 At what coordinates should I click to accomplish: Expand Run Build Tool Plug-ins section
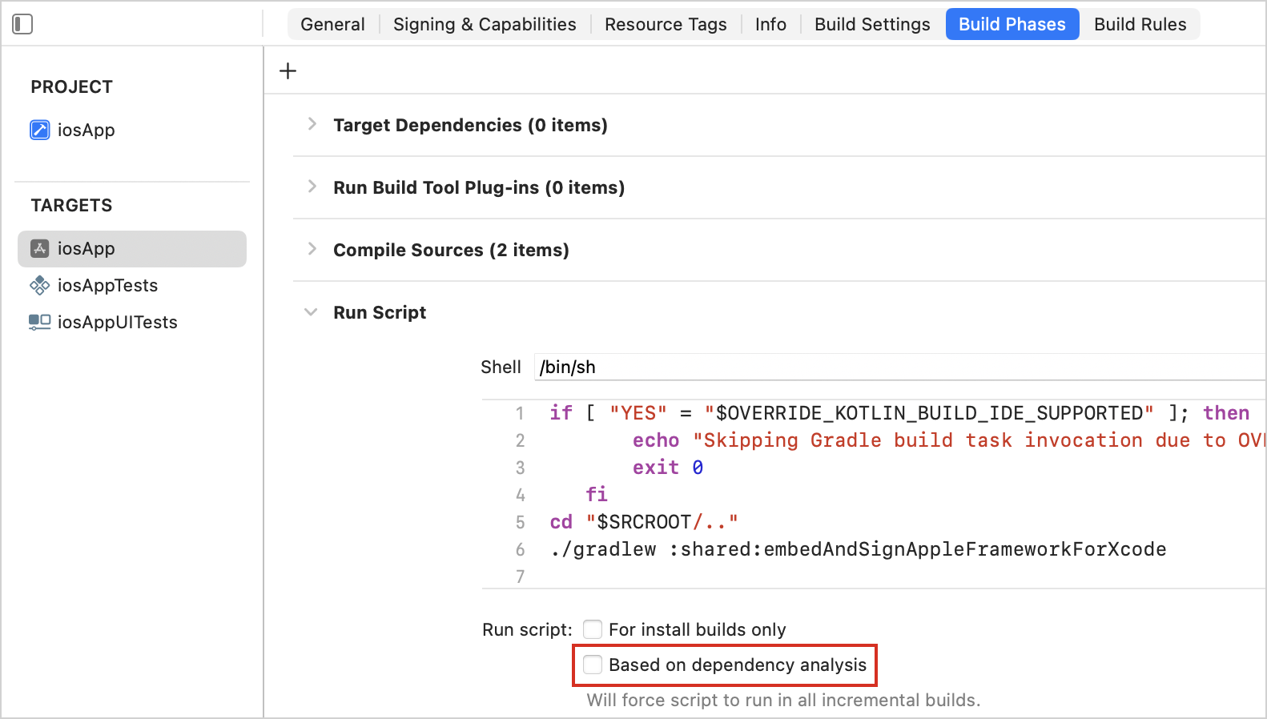point(312,187)
